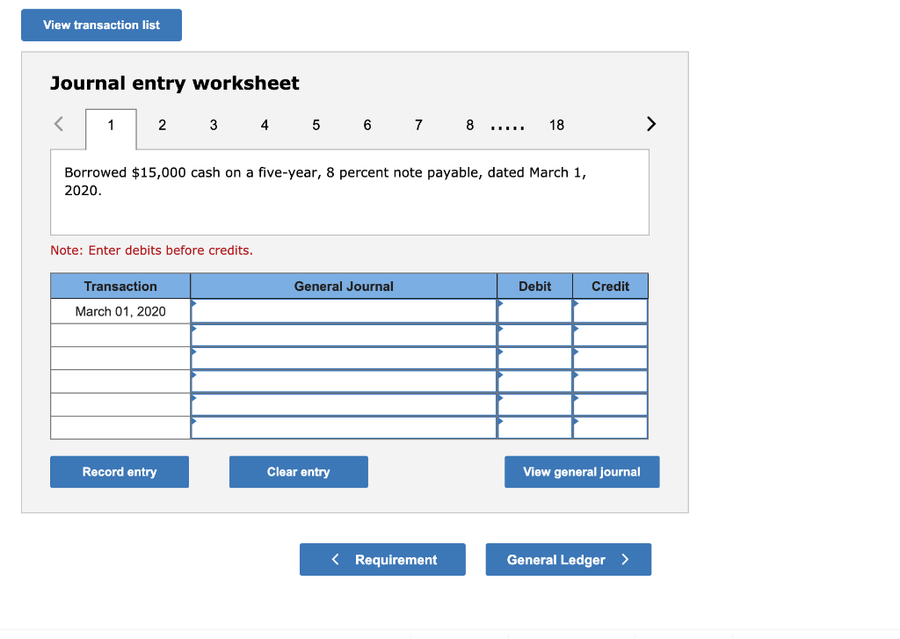900x639 pixels.
Task: Switch to worksheet tab 3
Action: [214, 125]
